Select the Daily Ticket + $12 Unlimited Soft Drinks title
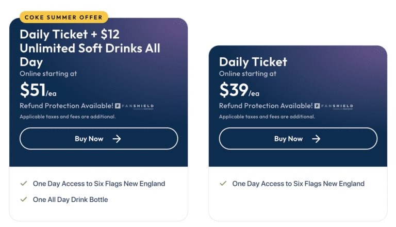This screenshot has width=396, height=227. click(x=90, y=48)
